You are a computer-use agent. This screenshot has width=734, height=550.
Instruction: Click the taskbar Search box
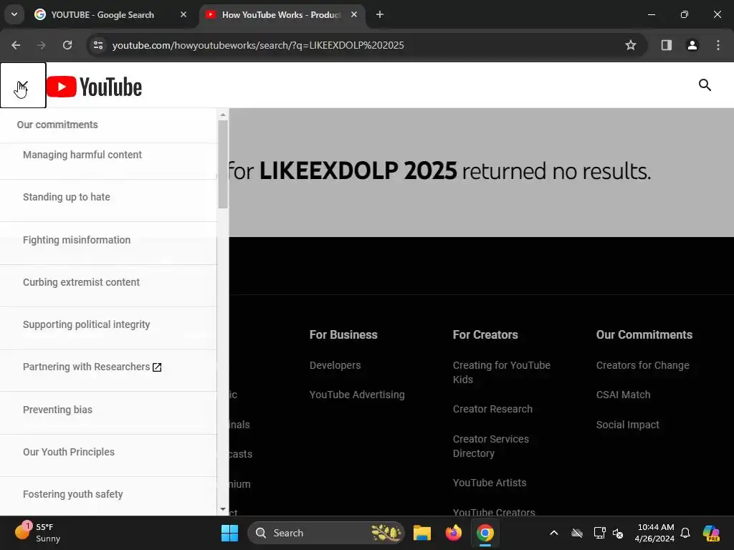(326, 533)
